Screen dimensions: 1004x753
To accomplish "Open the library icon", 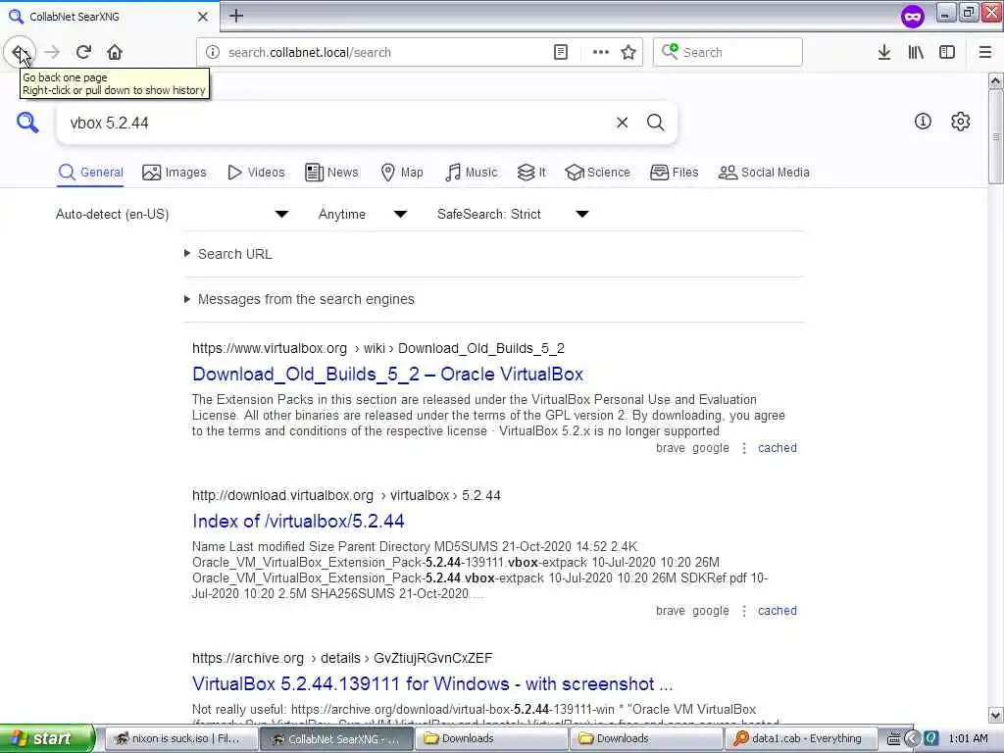I will pos(916,52).
